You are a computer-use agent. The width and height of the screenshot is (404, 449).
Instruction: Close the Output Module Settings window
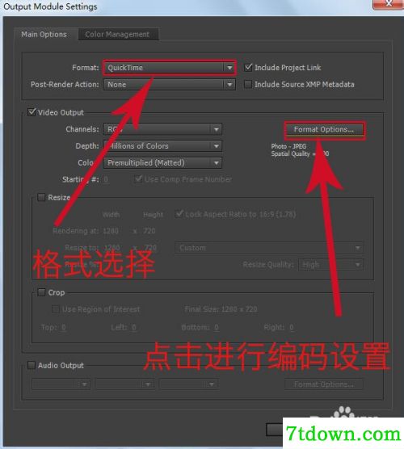[389, 4]
